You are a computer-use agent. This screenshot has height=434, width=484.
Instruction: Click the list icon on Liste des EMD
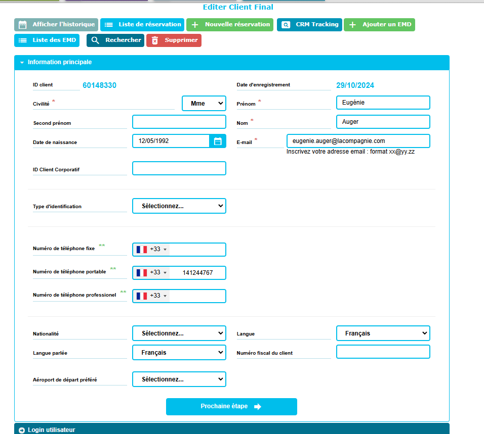22,40
